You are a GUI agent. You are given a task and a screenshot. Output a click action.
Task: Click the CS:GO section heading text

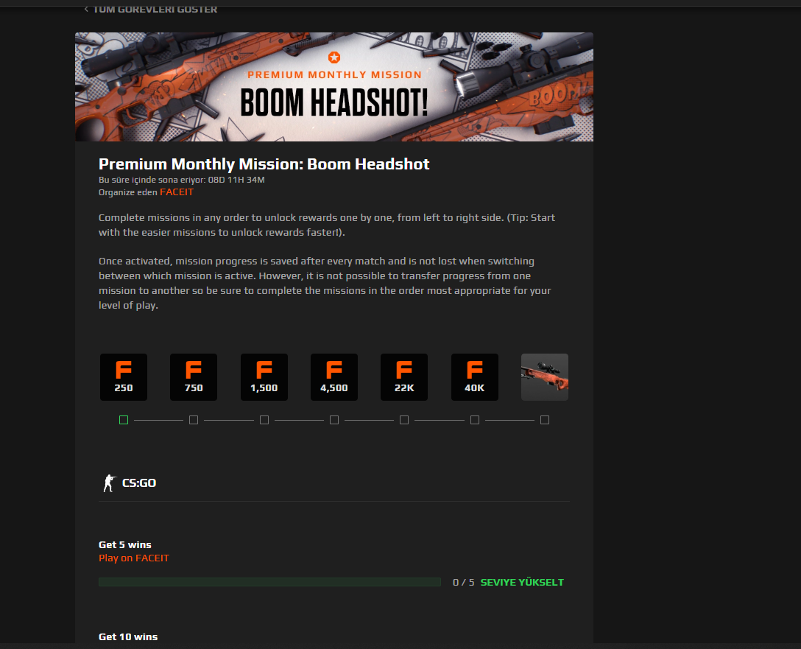139,483
